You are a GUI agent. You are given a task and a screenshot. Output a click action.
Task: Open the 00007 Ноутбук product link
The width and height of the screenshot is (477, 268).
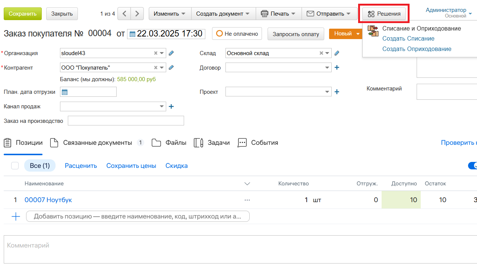(48, 200)
